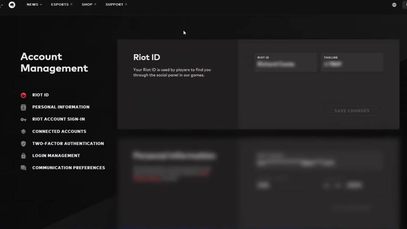Click the Connected Accounts layers icon
Screen dimensions: 407x229
point(23,131)
